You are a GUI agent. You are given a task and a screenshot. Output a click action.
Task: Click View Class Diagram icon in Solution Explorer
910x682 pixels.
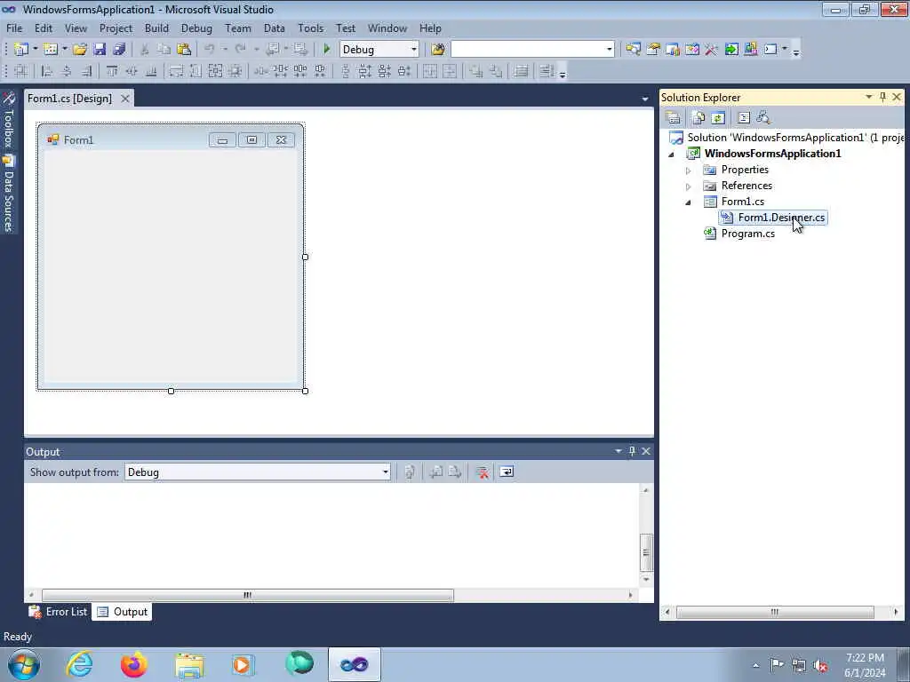tap(763, 118)
